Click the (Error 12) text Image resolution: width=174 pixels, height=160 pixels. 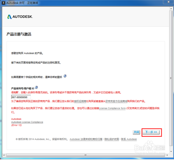(16, 125)
